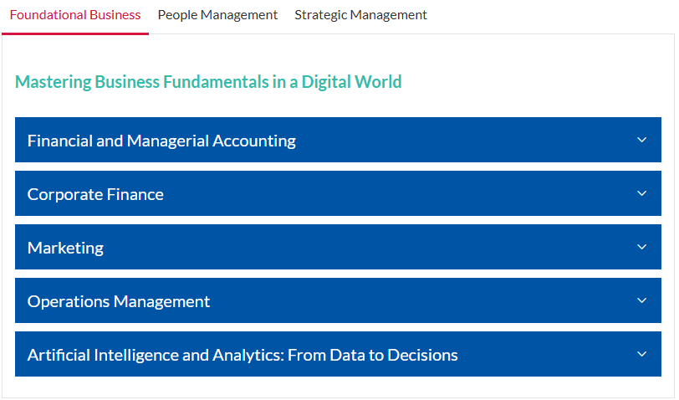Click the chevron on Artificial Intelligence and Analytics row
Viewport: 679px width, 400px height.
(x=641, y=354)
